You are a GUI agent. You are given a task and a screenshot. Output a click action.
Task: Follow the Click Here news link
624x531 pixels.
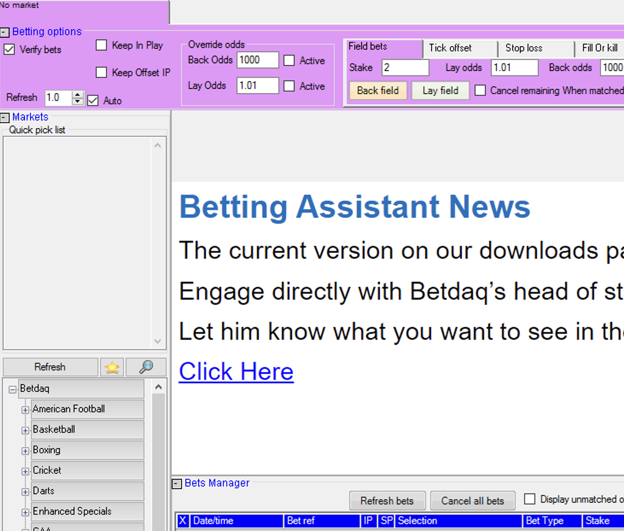tap(236, 371)
